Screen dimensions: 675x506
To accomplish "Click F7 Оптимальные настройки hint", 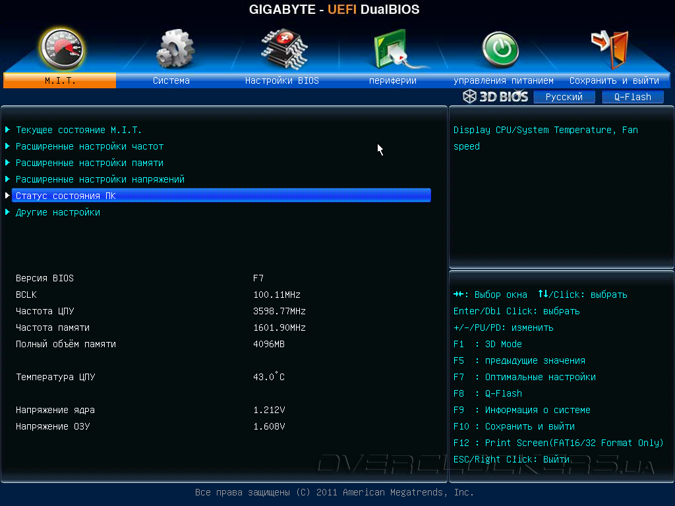I will [524, 377].
